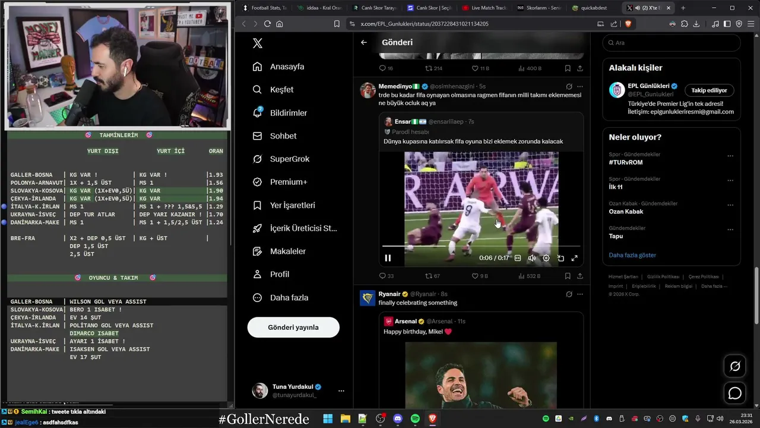Image resolution: width=760 pixels, height=428 pixels.
Task: Switch to iddaa - Kral Oran tab
Action: [x=319, y=8]
